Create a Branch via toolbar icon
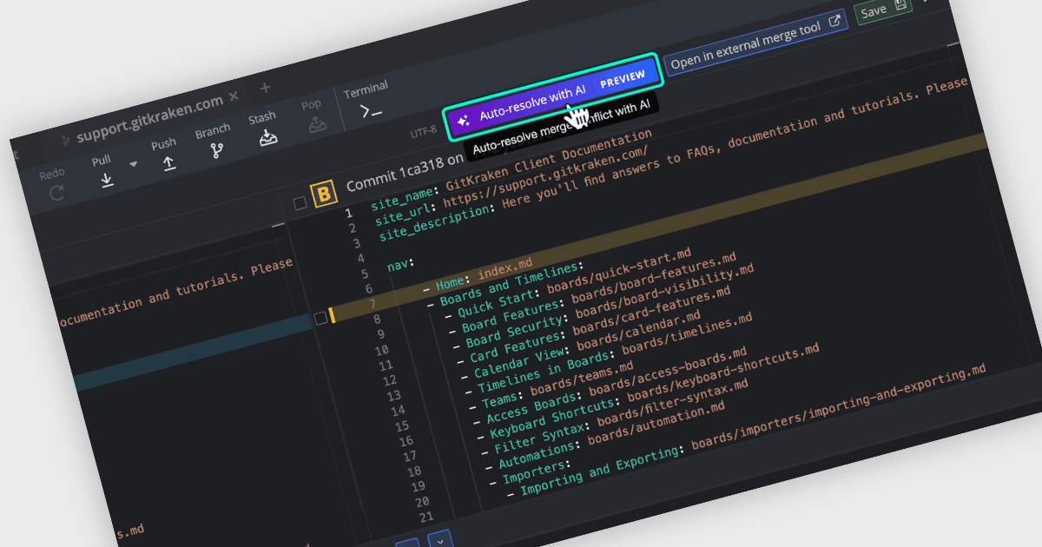 pos(217,150)
